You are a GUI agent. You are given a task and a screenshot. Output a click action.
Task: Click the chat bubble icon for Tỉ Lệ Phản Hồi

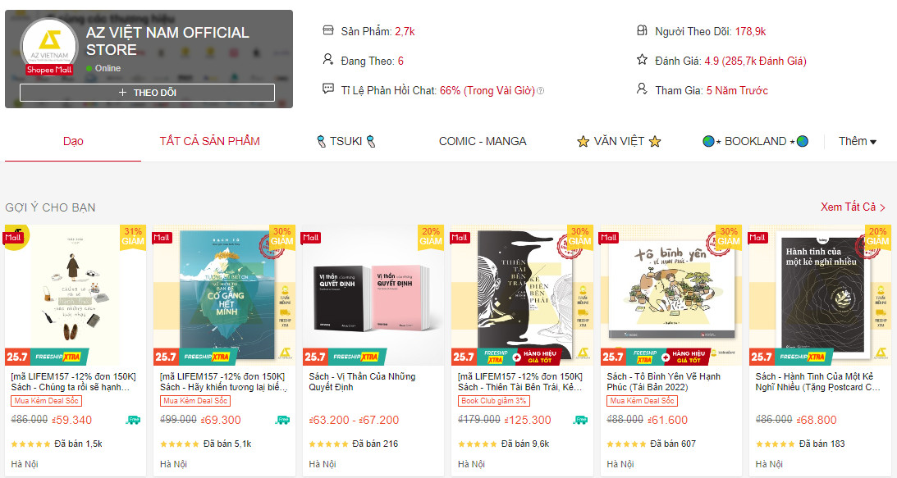point(328,89)
